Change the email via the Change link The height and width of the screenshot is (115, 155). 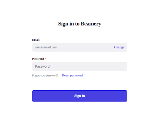(x=119, y=47)
